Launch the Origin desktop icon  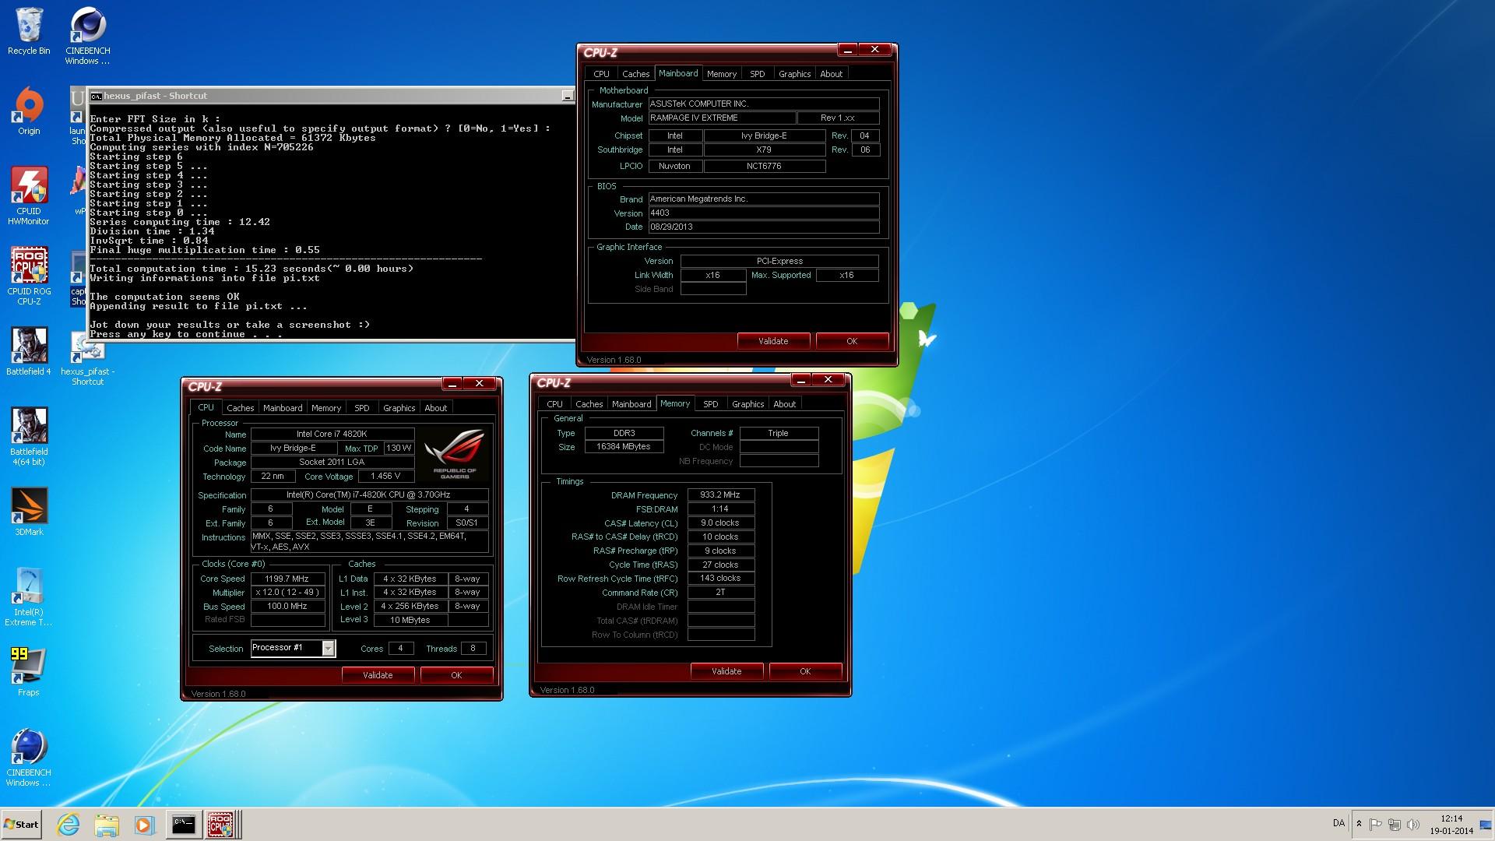[x=29, y=111]
